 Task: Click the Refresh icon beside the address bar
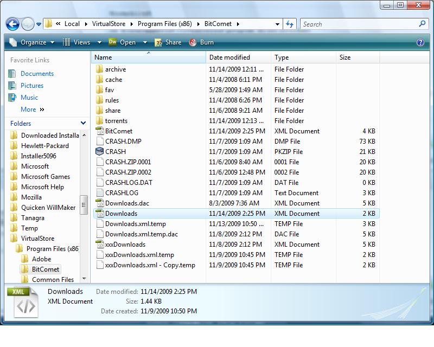click(289, 24)
